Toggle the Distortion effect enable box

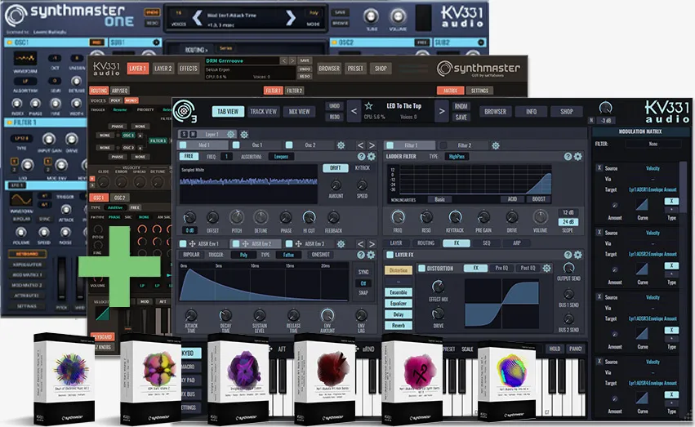point(422,269)
